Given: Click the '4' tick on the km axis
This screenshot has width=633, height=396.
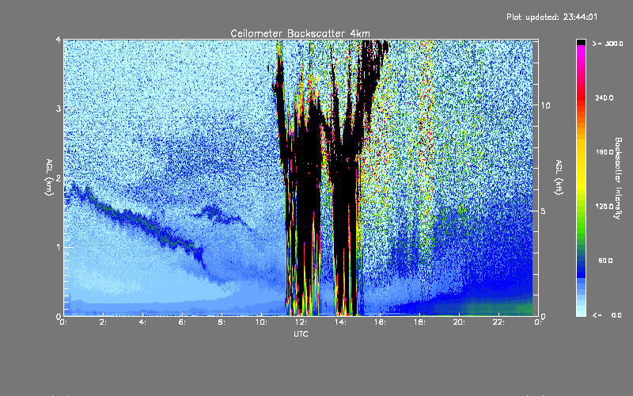Looking at the screenshot, I should pyautogui.click(x=59, y=40).
